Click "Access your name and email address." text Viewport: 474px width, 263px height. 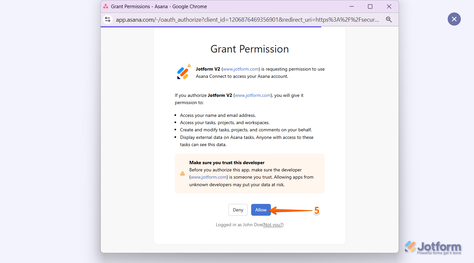[x=218, y=115]
